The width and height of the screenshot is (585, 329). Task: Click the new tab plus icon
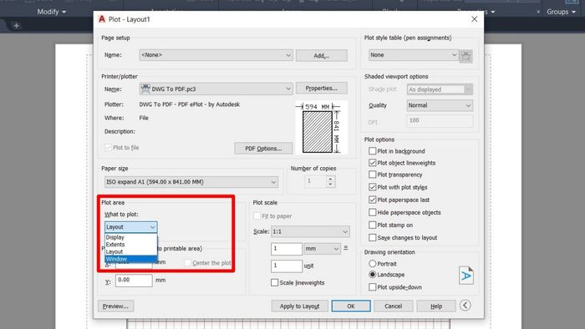(x=16, y=26)
